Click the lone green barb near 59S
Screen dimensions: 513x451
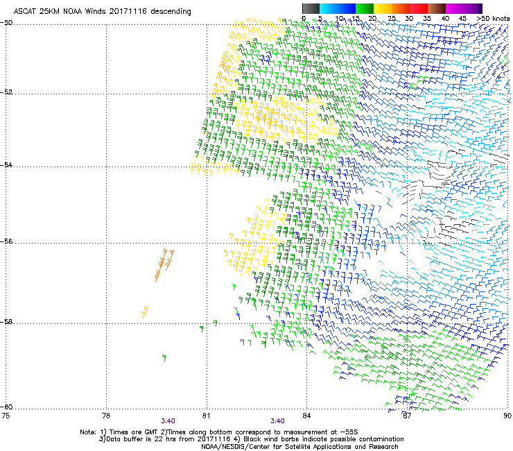coord(164,357)
